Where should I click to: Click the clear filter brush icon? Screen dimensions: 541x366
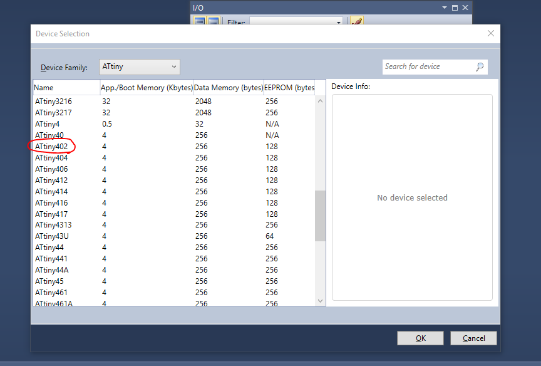pyautogui.click(x=356, y=22)
